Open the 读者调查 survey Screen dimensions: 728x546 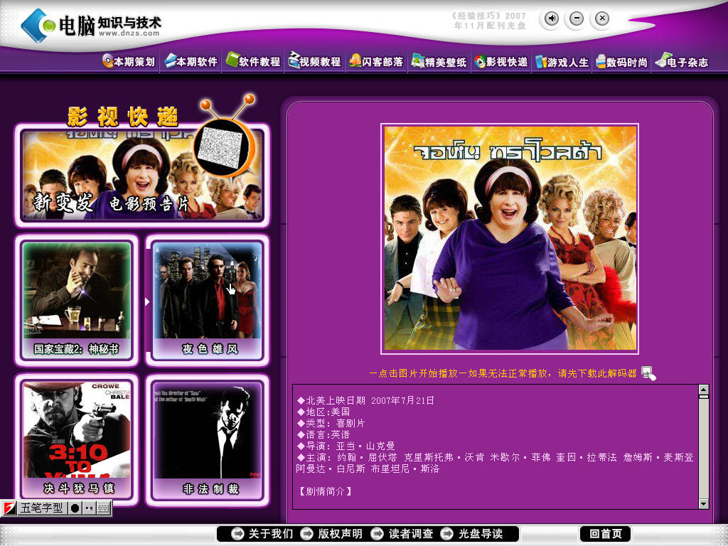(402, 534)
